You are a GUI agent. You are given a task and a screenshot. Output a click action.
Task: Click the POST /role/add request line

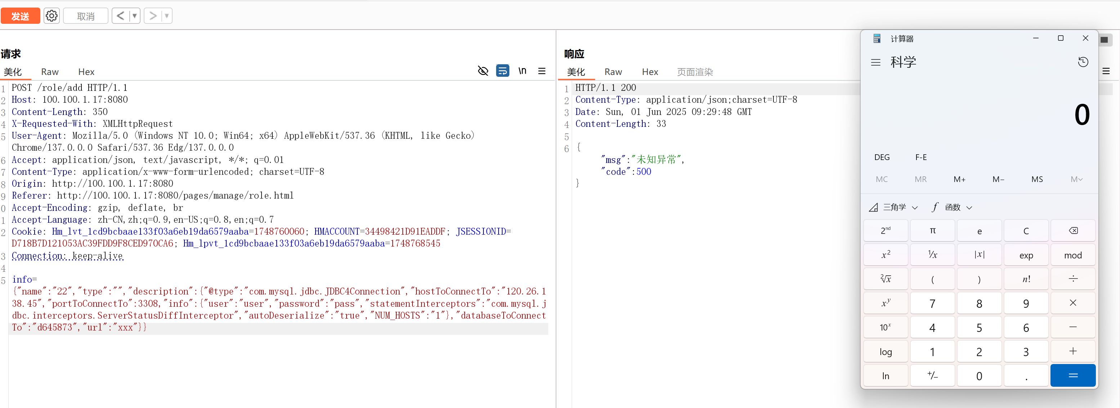click(70, 88)
